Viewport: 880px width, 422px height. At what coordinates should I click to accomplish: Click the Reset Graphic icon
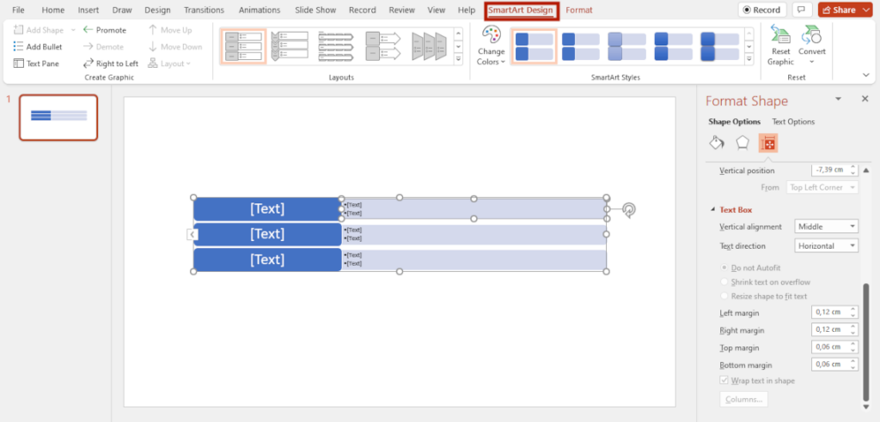[x=780, y=35]
